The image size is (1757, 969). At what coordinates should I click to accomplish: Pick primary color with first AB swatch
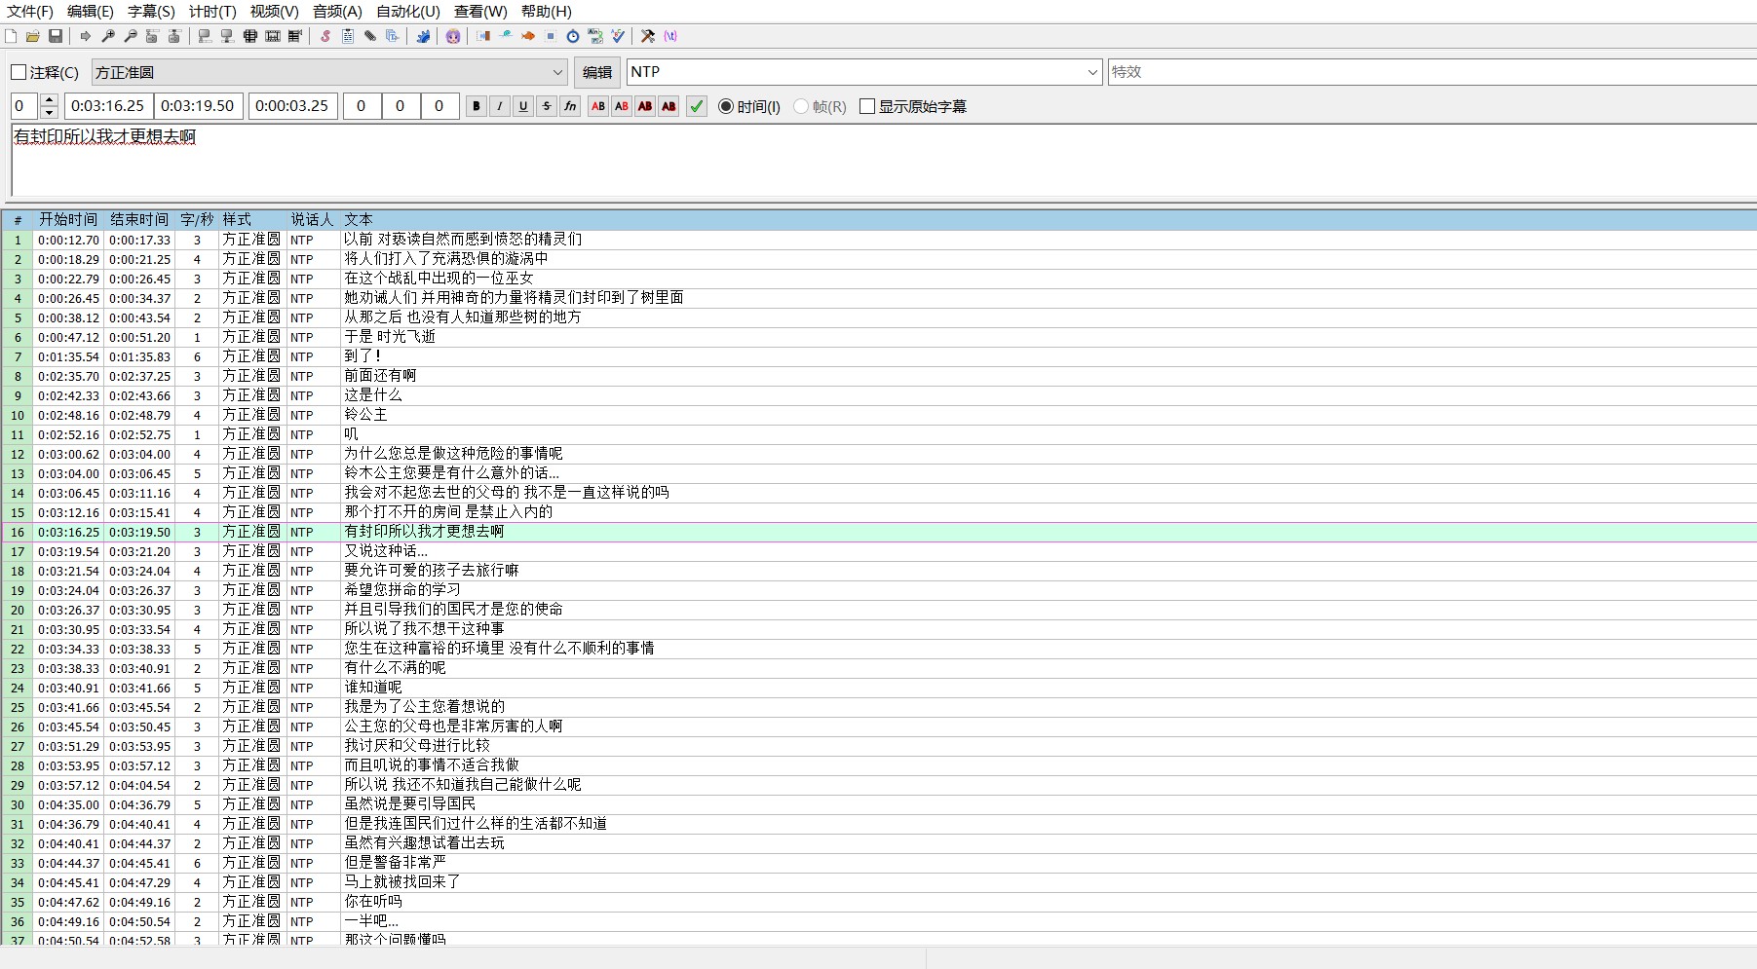[x=598, y=106]
